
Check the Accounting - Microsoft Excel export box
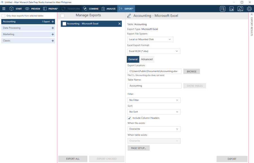(x=64, y=24)
